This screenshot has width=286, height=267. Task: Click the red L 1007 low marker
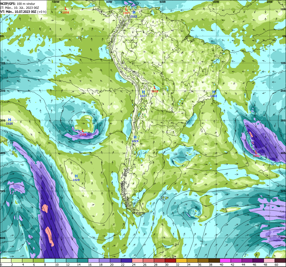[126, 11]
